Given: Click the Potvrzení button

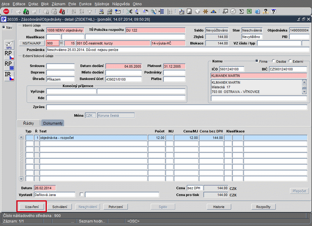Looking at the screenshot, I should pos(115,207).
